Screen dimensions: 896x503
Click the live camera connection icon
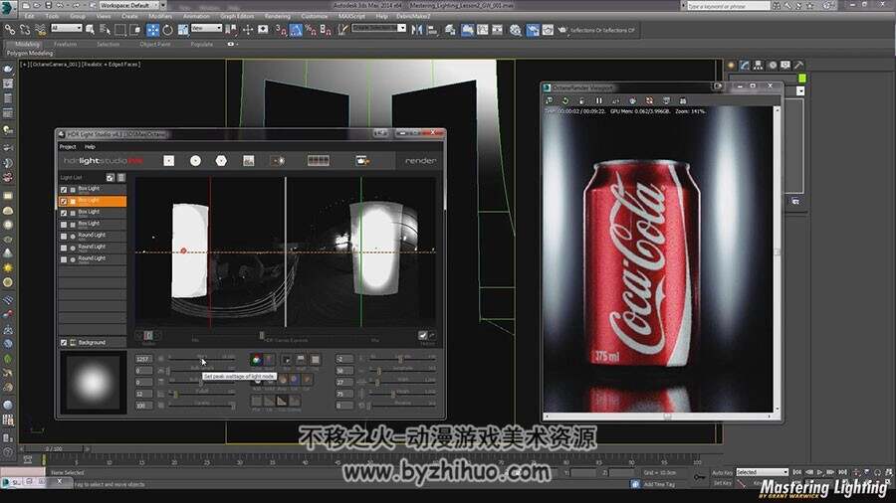[x=362, y=161]
